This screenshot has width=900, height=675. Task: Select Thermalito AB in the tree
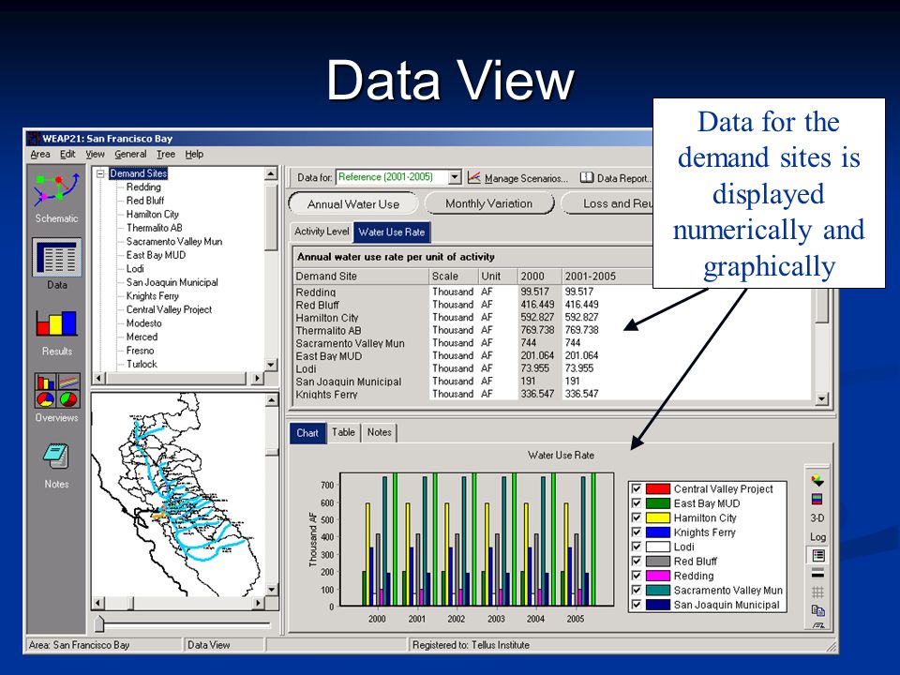tap(155, 228)
